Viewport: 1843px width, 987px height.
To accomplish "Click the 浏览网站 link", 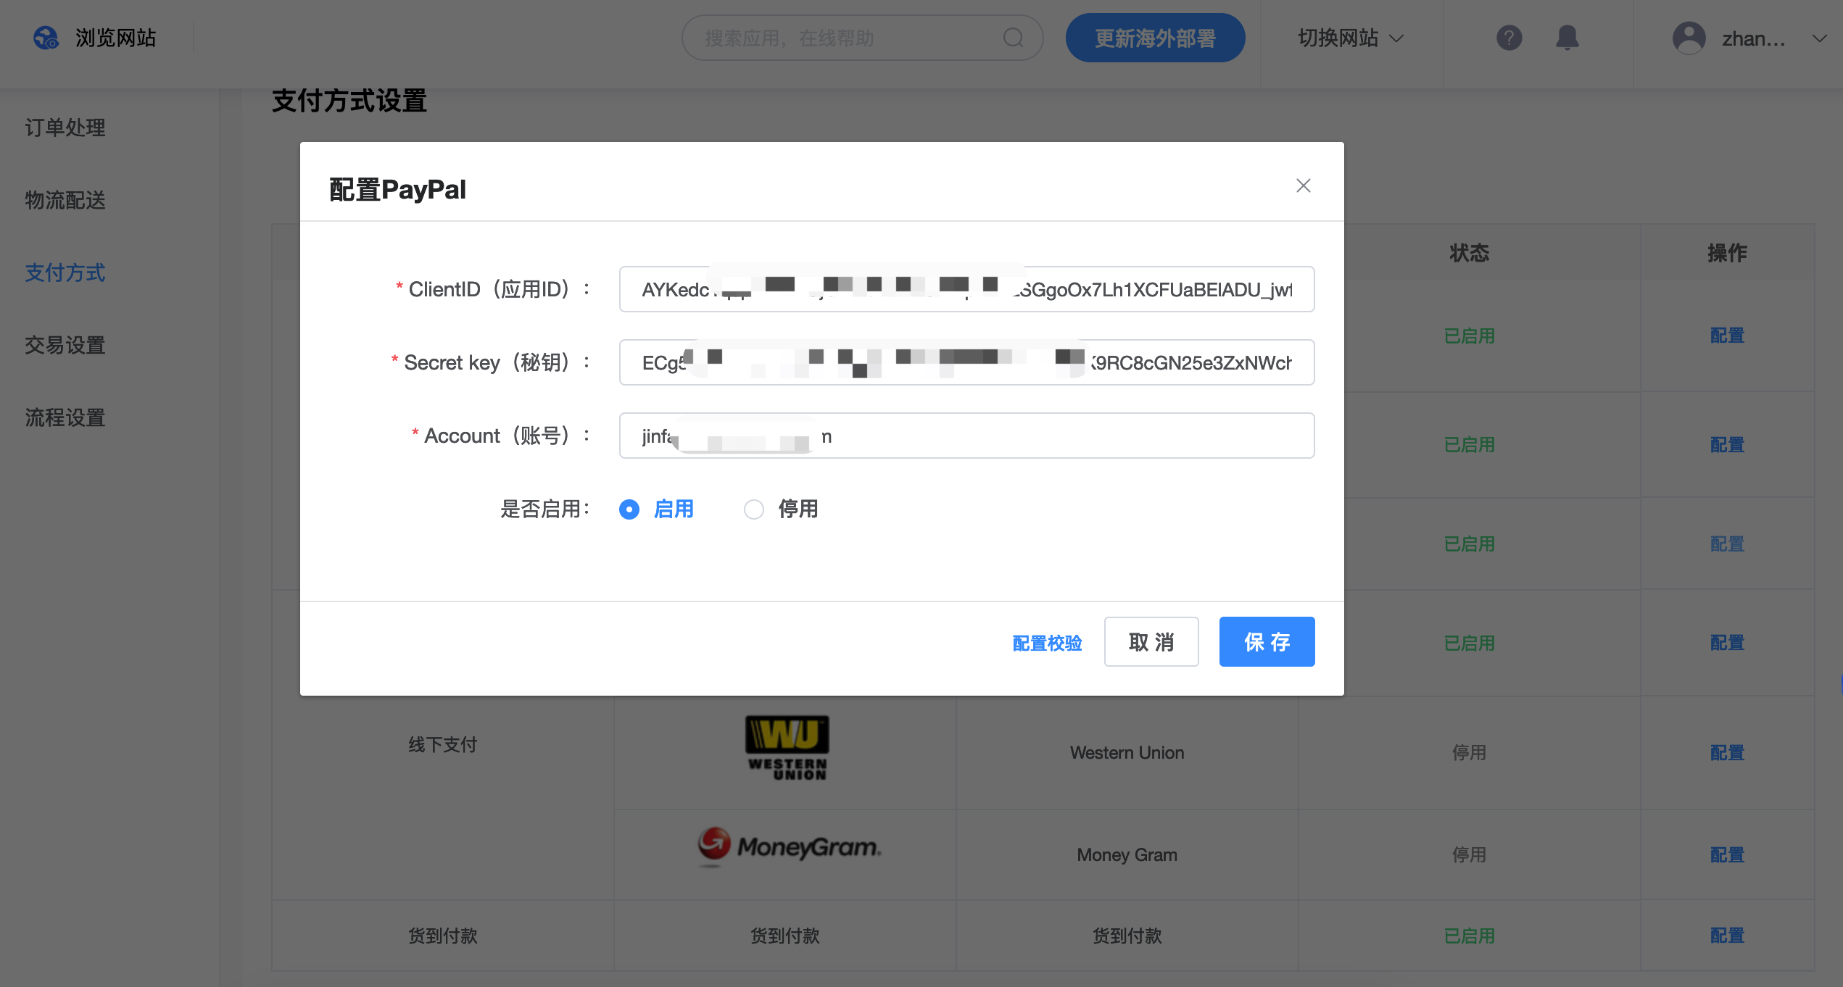I will pyautogui.click(x=116, y=38).
